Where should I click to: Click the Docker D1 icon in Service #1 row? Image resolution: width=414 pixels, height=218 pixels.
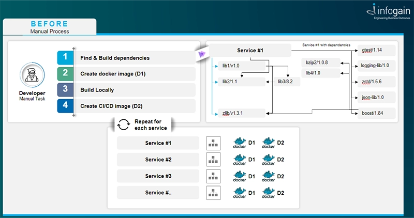[240, 143]
